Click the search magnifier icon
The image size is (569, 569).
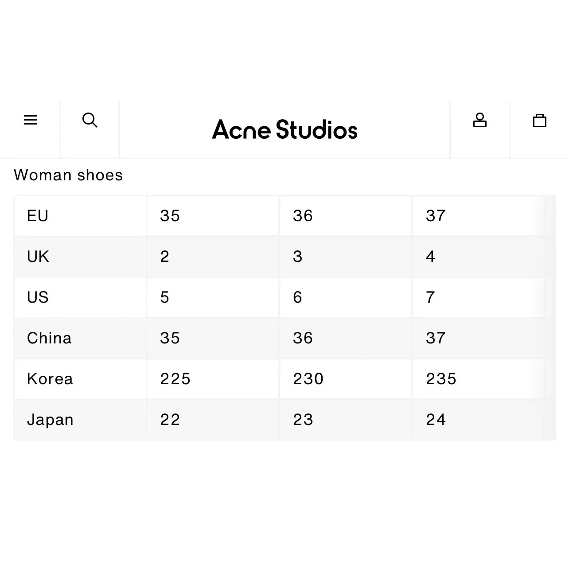(90, 120)
